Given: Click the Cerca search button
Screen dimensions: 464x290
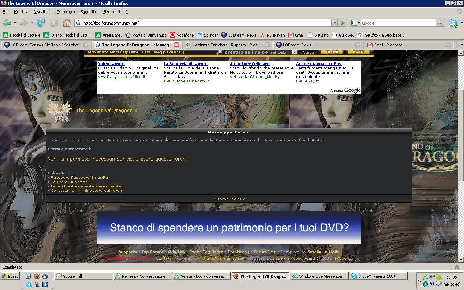Looking at the screenshot, I should (308, 52).
